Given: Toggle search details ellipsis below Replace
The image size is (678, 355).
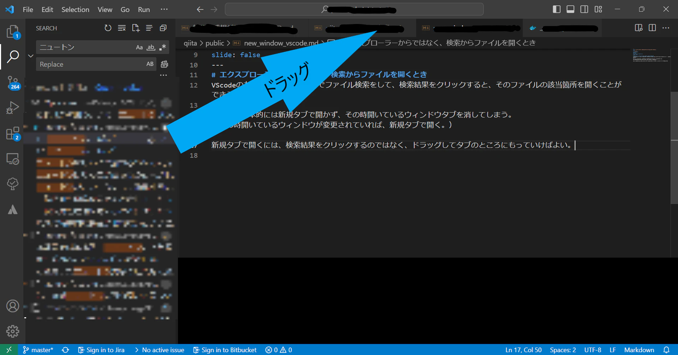Looking at the screenshot, I should point(163,75).
